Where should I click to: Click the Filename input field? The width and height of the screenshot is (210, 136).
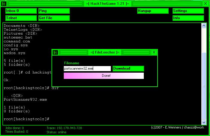tap(87, 68)
